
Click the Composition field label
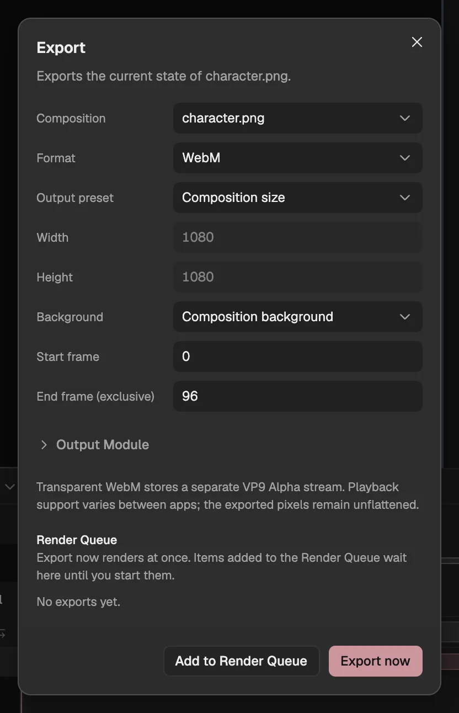(71, 118)
